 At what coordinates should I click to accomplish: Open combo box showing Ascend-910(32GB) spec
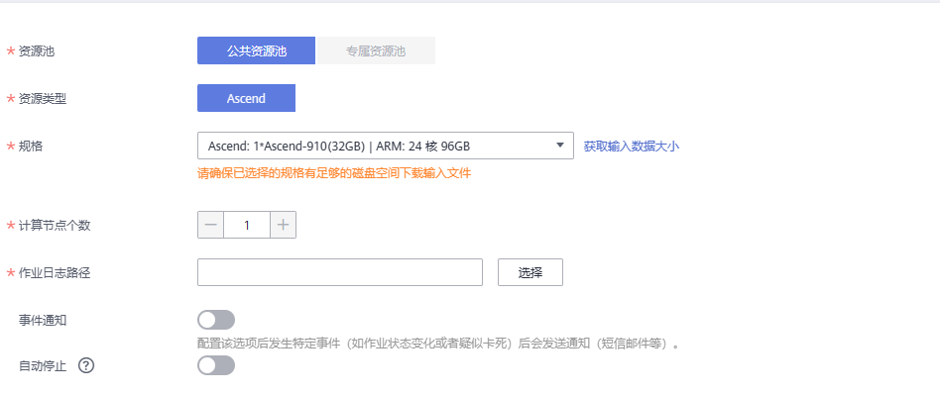point(386,146)
